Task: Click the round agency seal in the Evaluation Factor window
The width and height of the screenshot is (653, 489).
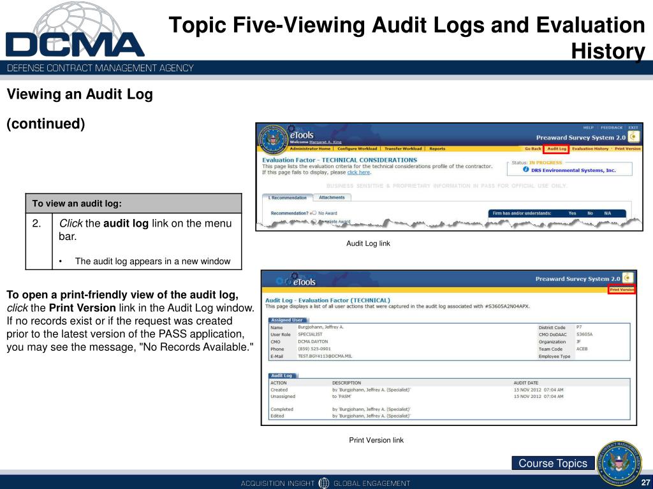Action: pyautogui.click(x=273, y=138)
